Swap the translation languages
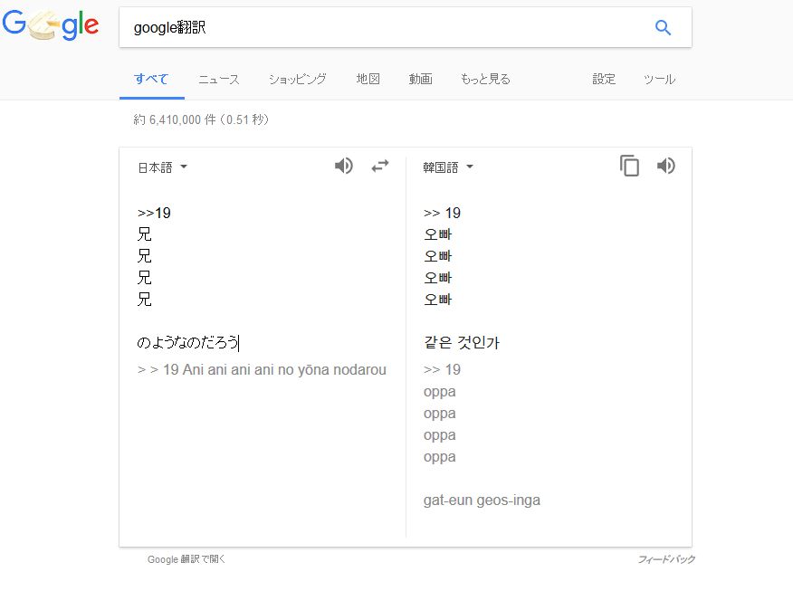The width and height of the screenshot is (793, 591). coord(380,167)
